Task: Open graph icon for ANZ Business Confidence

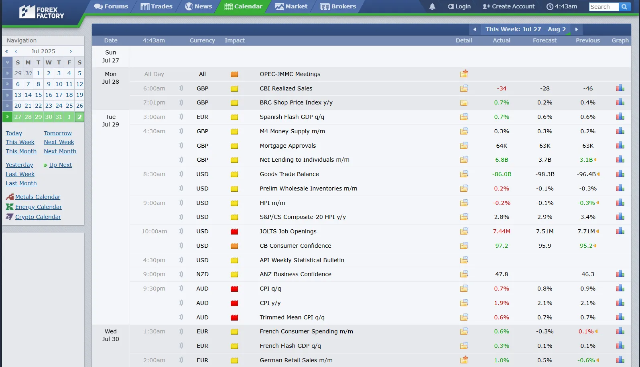Action: point(620,274)
